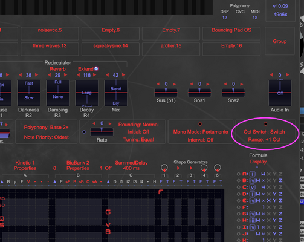Increase Darkness R2 value with right arrow
The height and width of the screenshot is (242, 304).
(36, 75)
